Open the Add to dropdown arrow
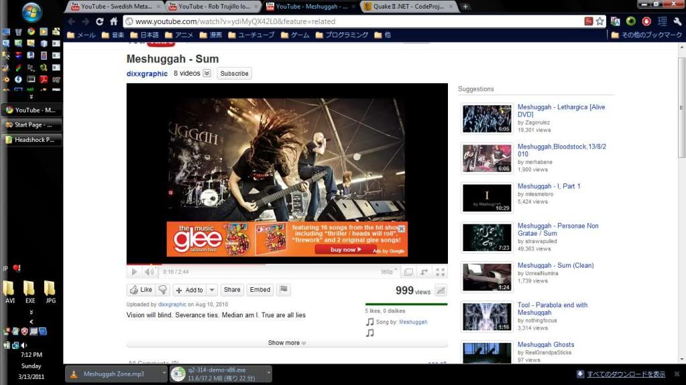The image size is (686, 385). (212, 290)
